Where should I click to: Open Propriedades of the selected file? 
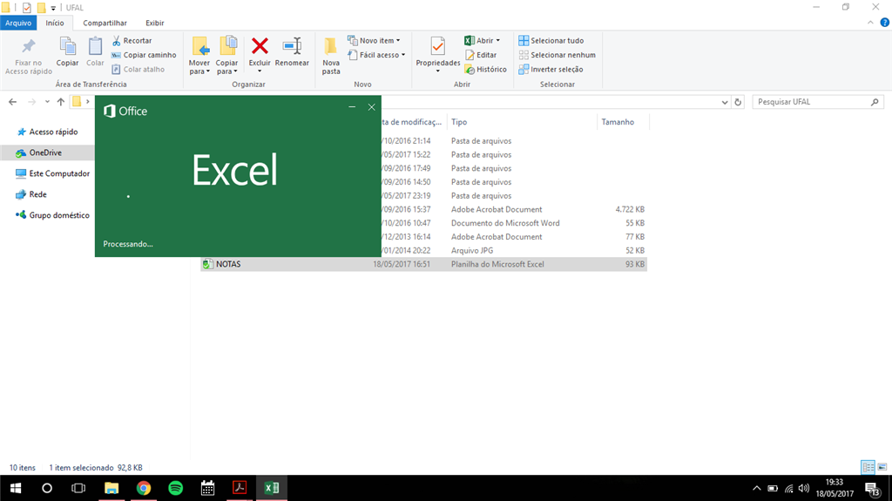pyautogui.click(x=437, y=51)
